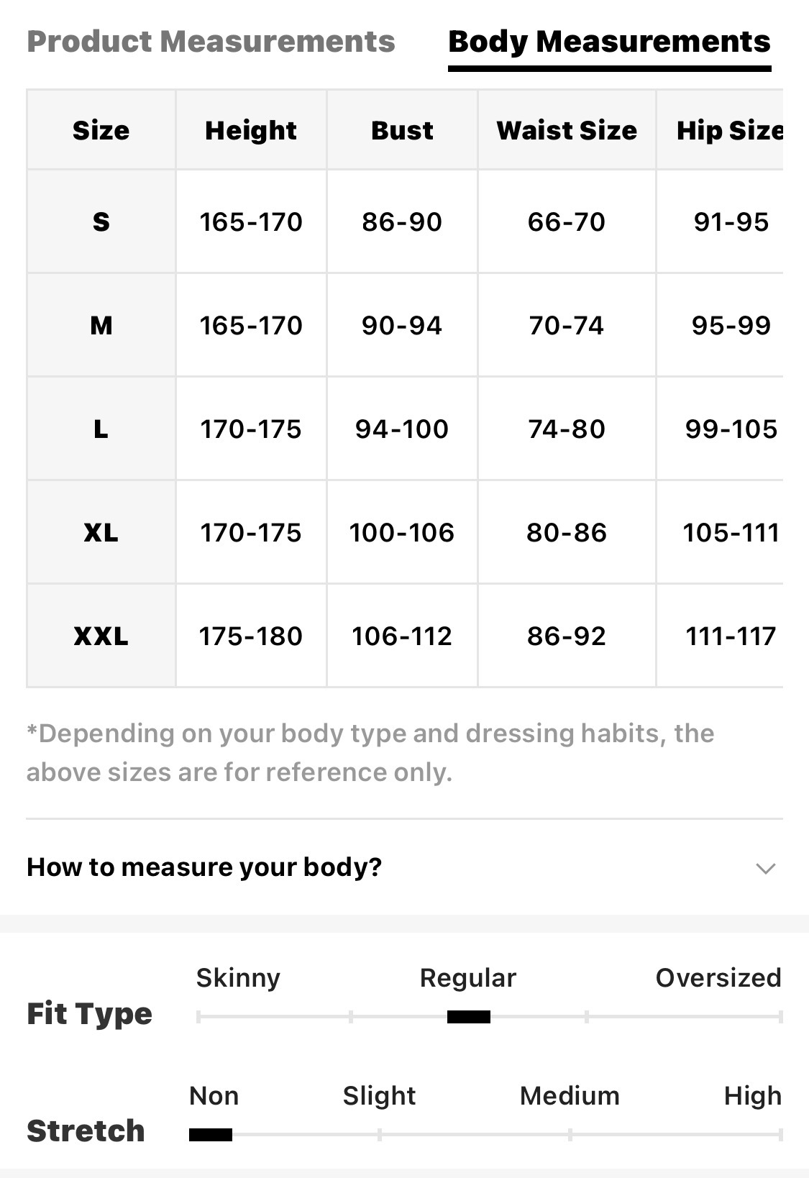Screen dimensions: 809x1178
Task: Select the XL size row label
Action: (101, 532)
